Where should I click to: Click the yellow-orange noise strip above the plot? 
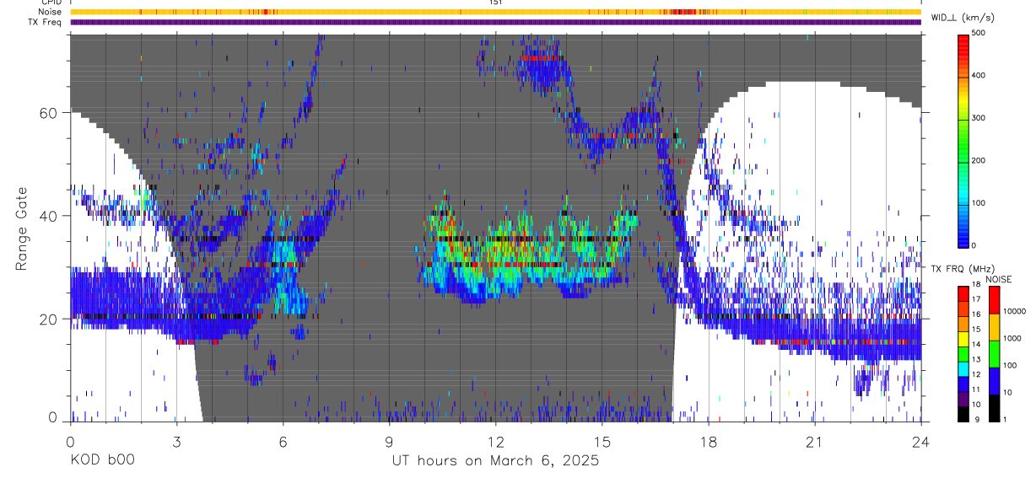tap(495, 12)
